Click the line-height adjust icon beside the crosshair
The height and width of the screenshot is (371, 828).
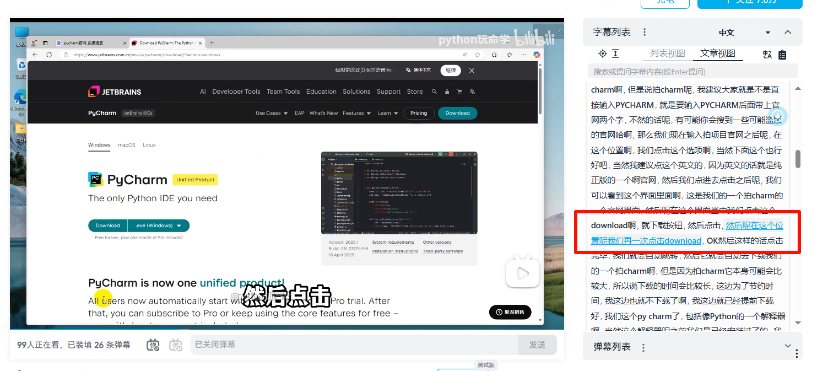pyautogui.click(x=616, y=53)
